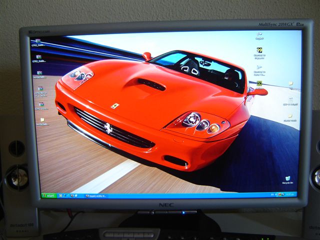
Task: Switch to the open window's taskbar button
Action: point(96,196)
